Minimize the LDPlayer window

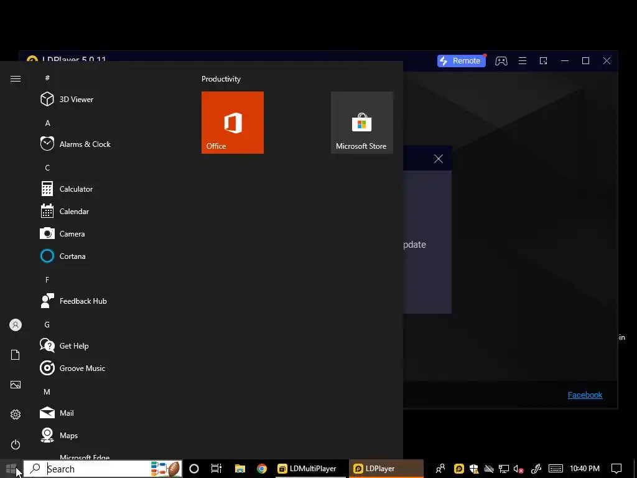click(x=565, y=61)
